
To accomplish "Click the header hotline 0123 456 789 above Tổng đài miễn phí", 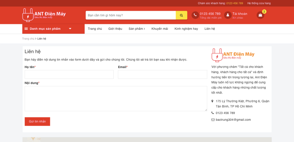I will point(210,14).
